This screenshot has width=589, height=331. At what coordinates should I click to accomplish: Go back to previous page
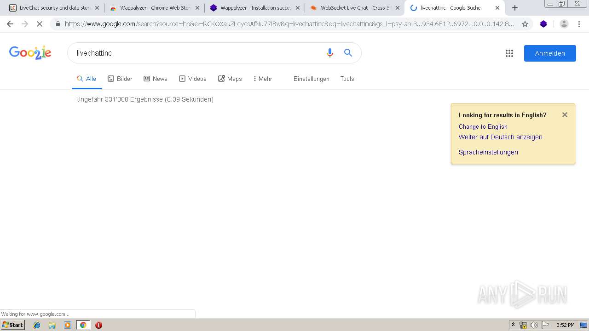10,24
